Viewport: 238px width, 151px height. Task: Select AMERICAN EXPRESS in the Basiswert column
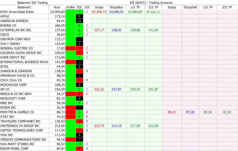pos(14,21)
